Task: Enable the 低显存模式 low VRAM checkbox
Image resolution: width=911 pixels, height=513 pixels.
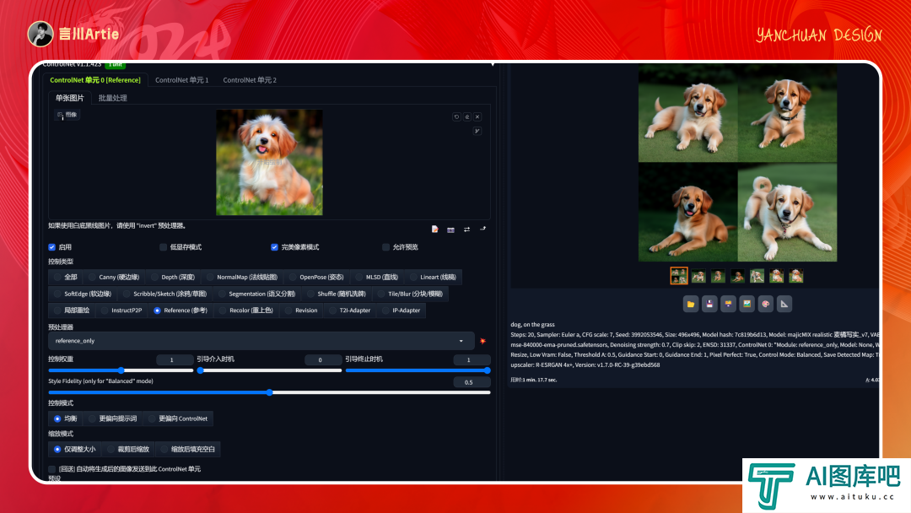Action: tap(164, 247)
